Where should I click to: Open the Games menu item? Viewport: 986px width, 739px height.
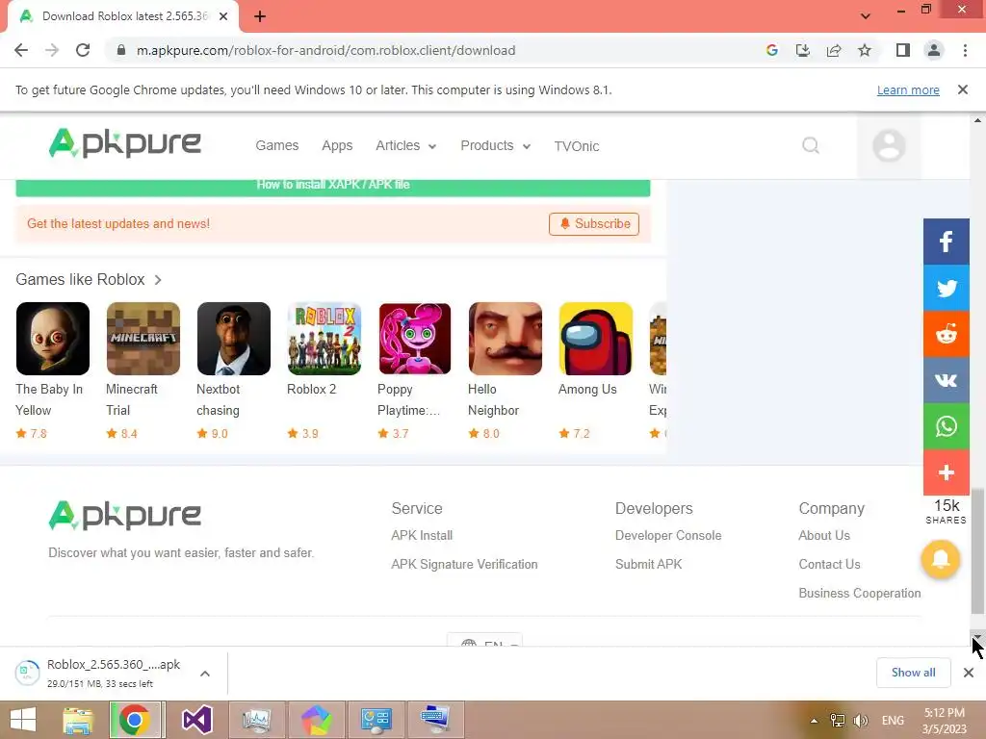click(x=276, y=146)
